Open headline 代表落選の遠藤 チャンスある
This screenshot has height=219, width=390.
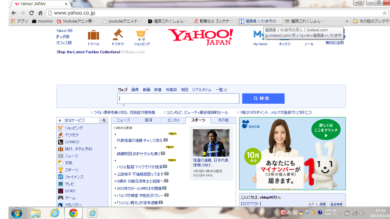click(x=139, y=141)
